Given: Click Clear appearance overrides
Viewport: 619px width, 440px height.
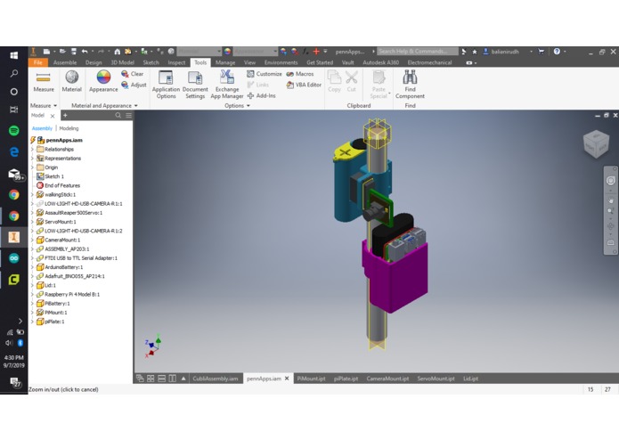Looking at the screenshot, I should [x=133, y=74].
